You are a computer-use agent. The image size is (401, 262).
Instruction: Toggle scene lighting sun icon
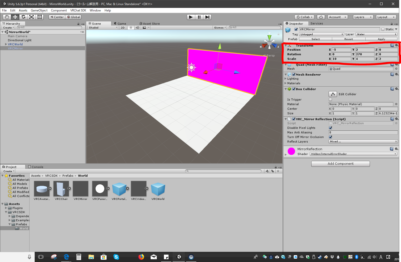[131, 27]
